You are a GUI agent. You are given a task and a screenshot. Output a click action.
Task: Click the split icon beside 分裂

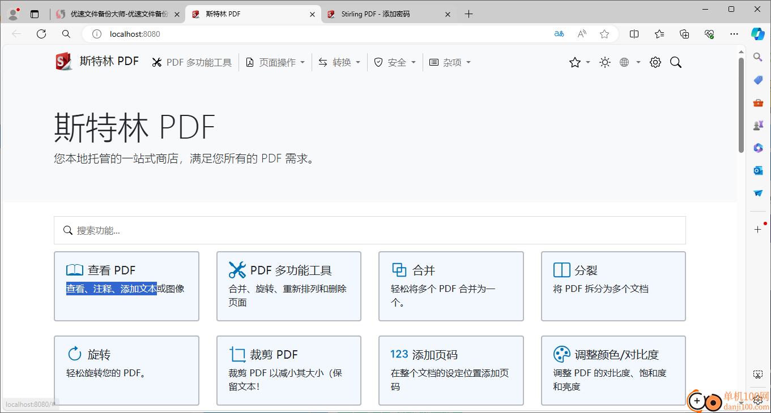[x=561, y=270]
